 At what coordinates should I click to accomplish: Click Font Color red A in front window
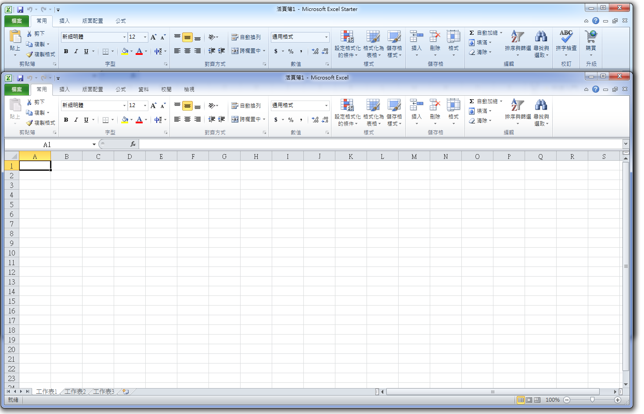139,120
